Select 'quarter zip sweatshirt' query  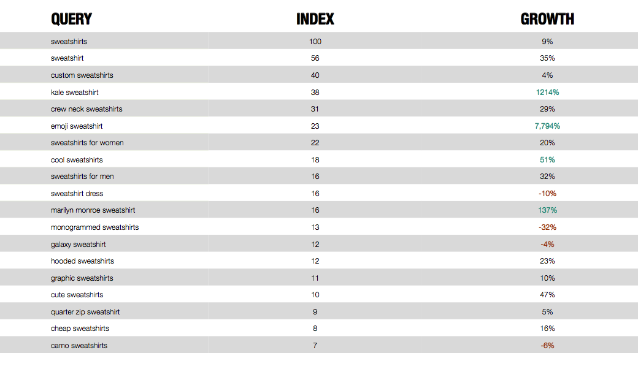[x=85, y=312]
